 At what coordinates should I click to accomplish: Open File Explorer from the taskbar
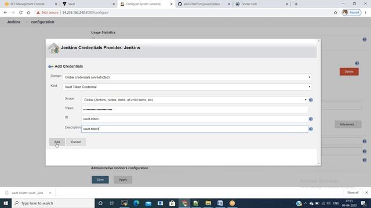point(208,203)
